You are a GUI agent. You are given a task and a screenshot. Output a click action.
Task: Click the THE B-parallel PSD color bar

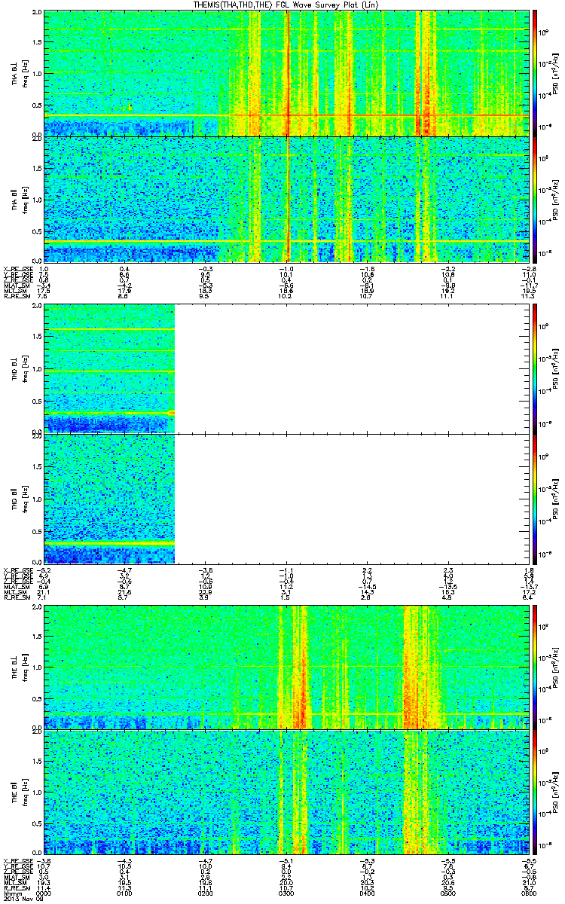pos(535,791)
